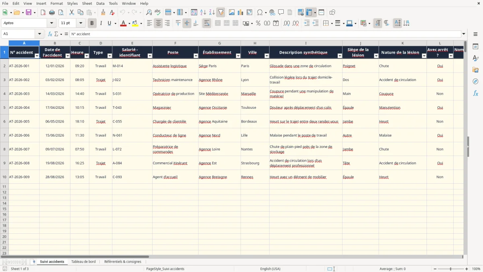The width and height of the screenshot is (483, 272).
Task: Expand the formula bar
Action: tap(464, 34)
